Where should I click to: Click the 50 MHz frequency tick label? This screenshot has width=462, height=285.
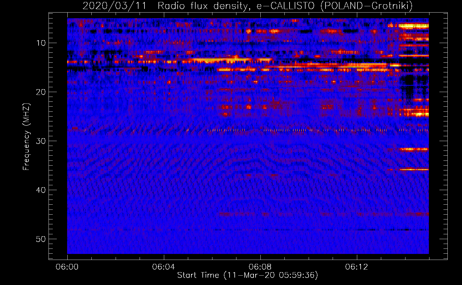coord(41,239)
